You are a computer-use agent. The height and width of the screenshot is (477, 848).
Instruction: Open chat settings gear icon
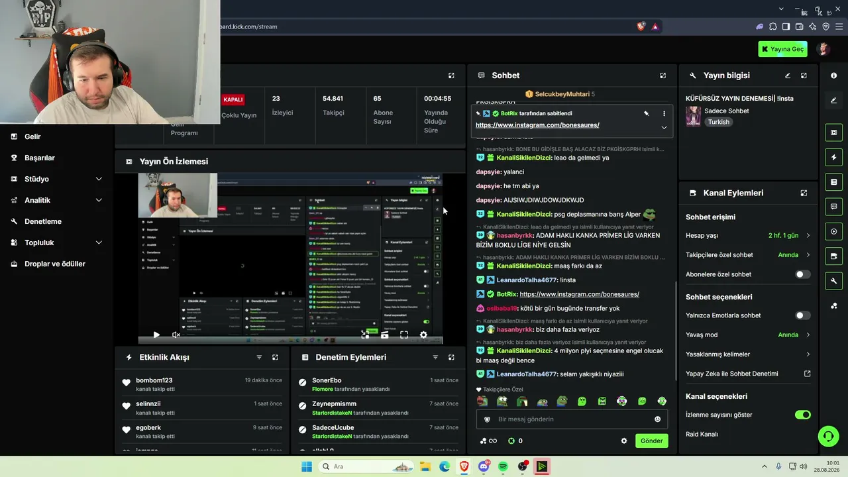point(623,441)
